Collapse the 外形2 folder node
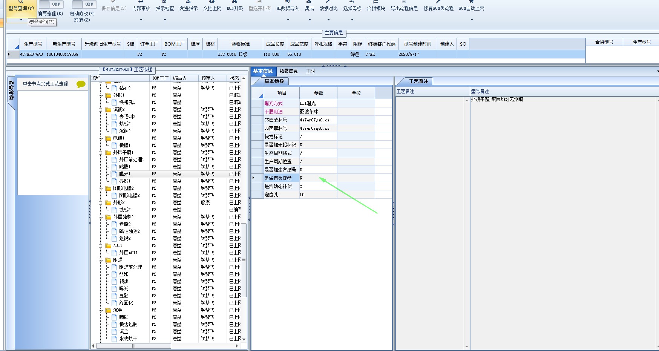The width and height of the screenshot is (659, 351). coord(101,203)
